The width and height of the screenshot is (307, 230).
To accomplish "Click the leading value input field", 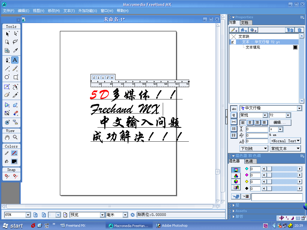I will [257, 129].
